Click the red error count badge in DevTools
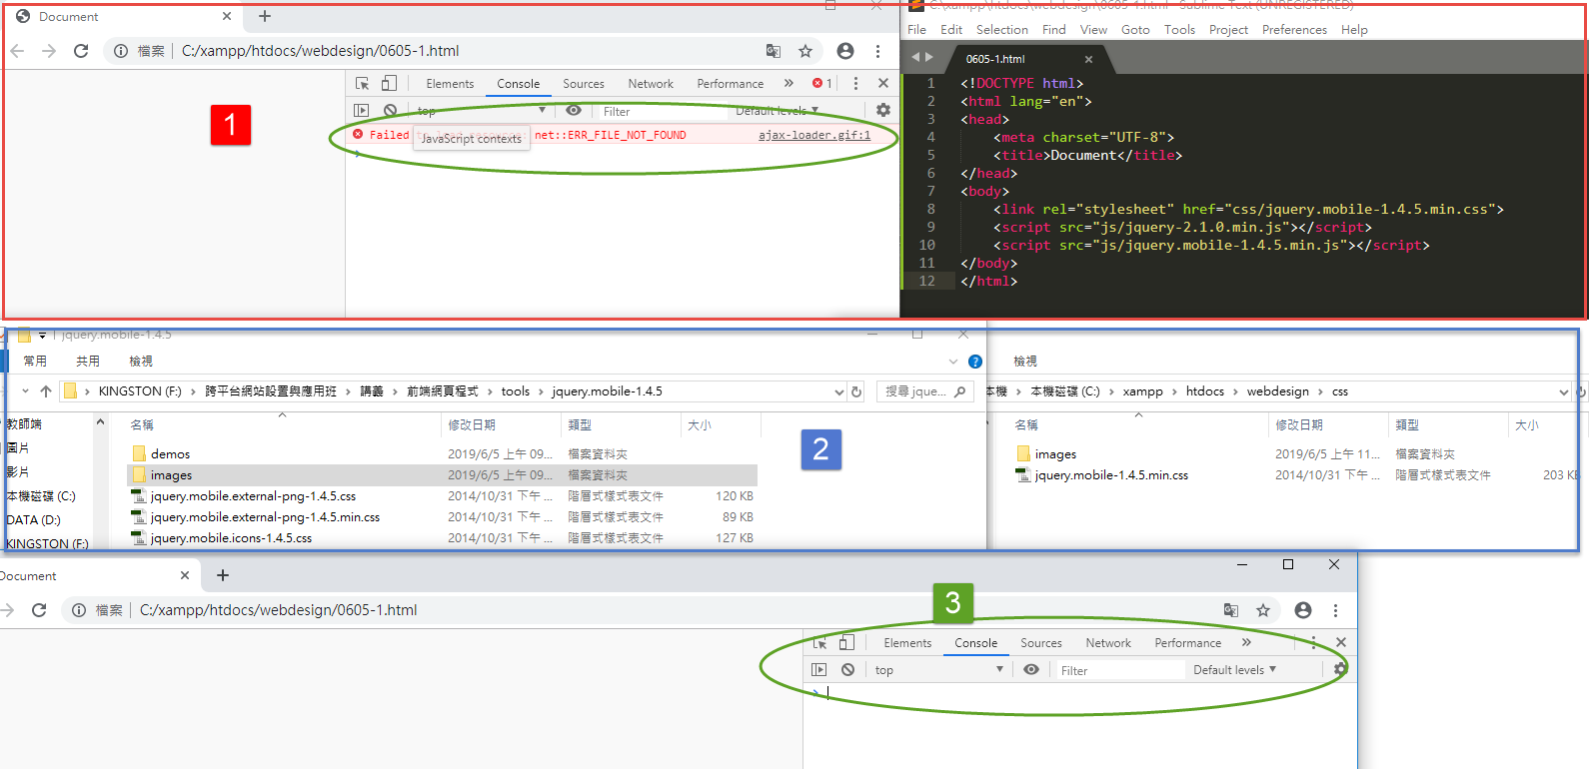This screenshot has height=769, width=1589. 822,84
